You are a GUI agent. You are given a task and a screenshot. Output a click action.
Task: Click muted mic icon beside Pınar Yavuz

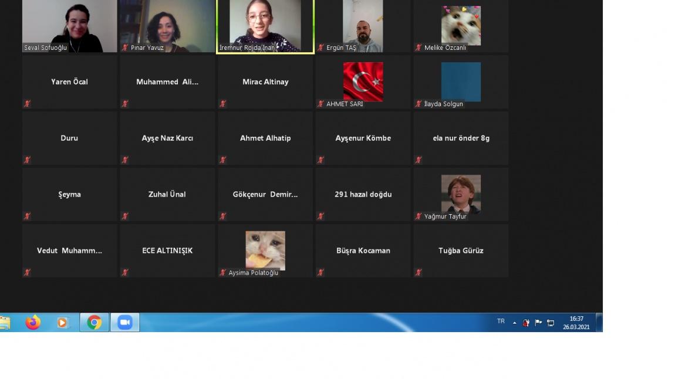pos(125,48)
